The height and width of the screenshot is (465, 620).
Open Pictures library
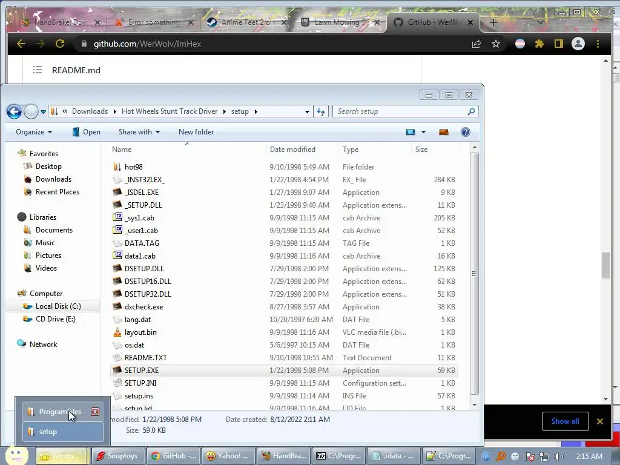tap(48, 256)
